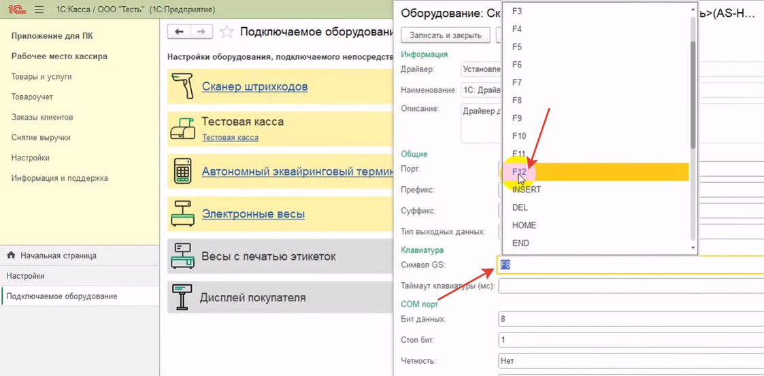Screen dimensions: 764x376
Task: Click the test cash register icon
Action: pyautogui.click(x=183, y=129)
